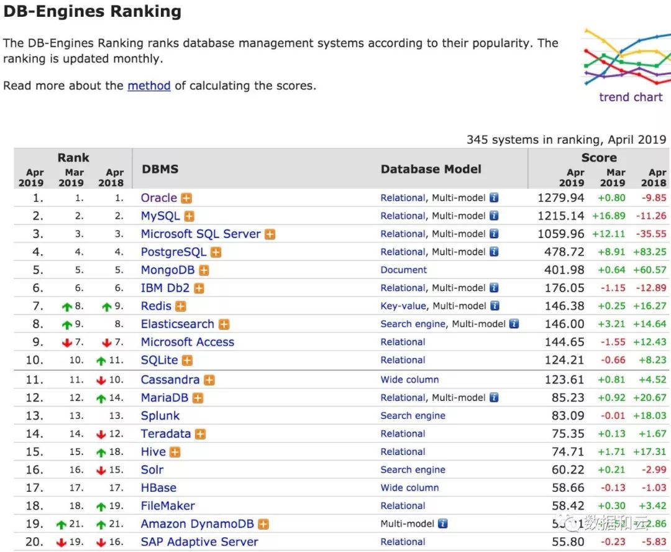Open the method link for calculating scores
Image resolution: width=671 pixels, height=552 pixels.
(x=148, y=86)
